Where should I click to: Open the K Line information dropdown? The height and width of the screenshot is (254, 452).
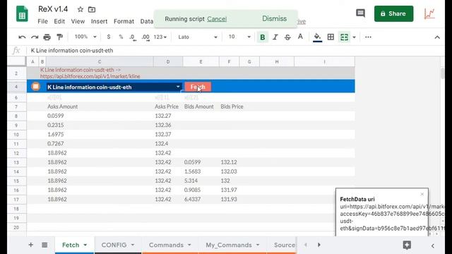click(x=178, y=87)
